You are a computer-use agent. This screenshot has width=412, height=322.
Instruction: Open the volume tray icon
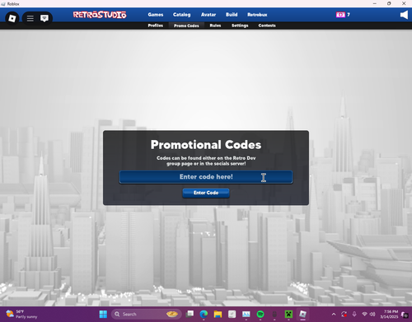point(372,314)
